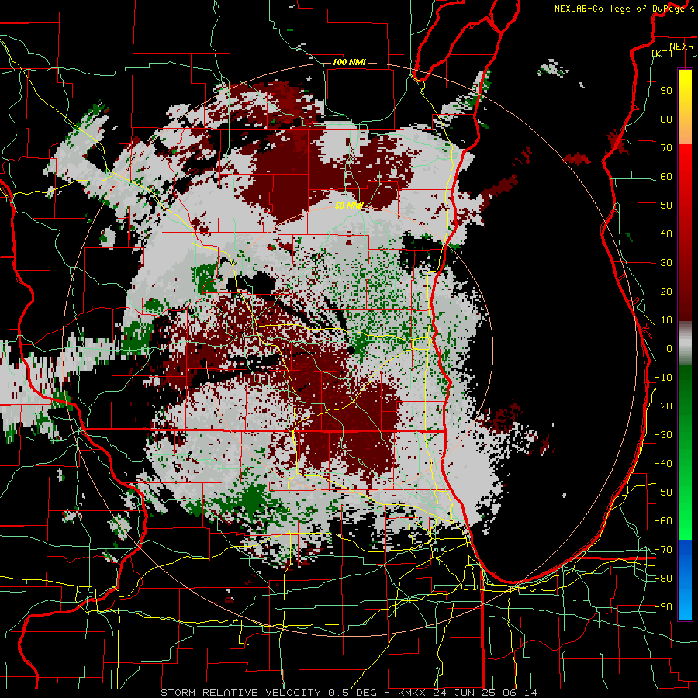Select the 20 value on the velocity scale
The height and width of the screenshot is (698, 698).
click(x=666, y=291)
